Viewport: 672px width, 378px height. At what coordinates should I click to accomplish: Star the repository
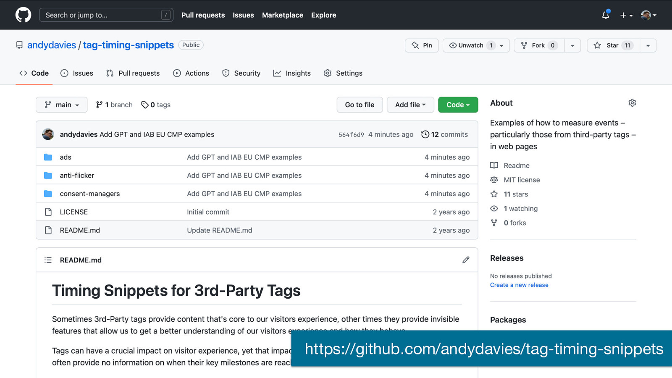[613, 45]
